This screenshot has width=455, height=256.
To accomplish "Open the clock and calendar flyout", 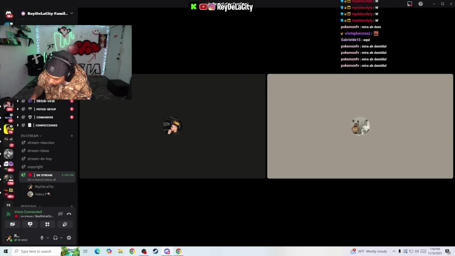I will point(435,251).
